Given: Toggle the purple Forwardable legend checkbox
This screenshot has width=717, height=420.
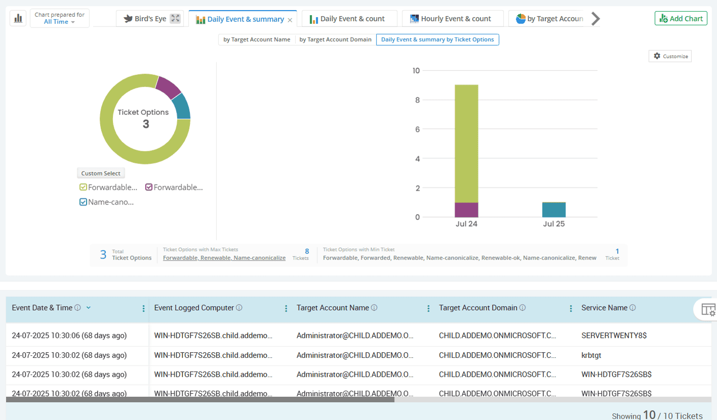Looking at the screenshot, I should click(x=149, y=187).
